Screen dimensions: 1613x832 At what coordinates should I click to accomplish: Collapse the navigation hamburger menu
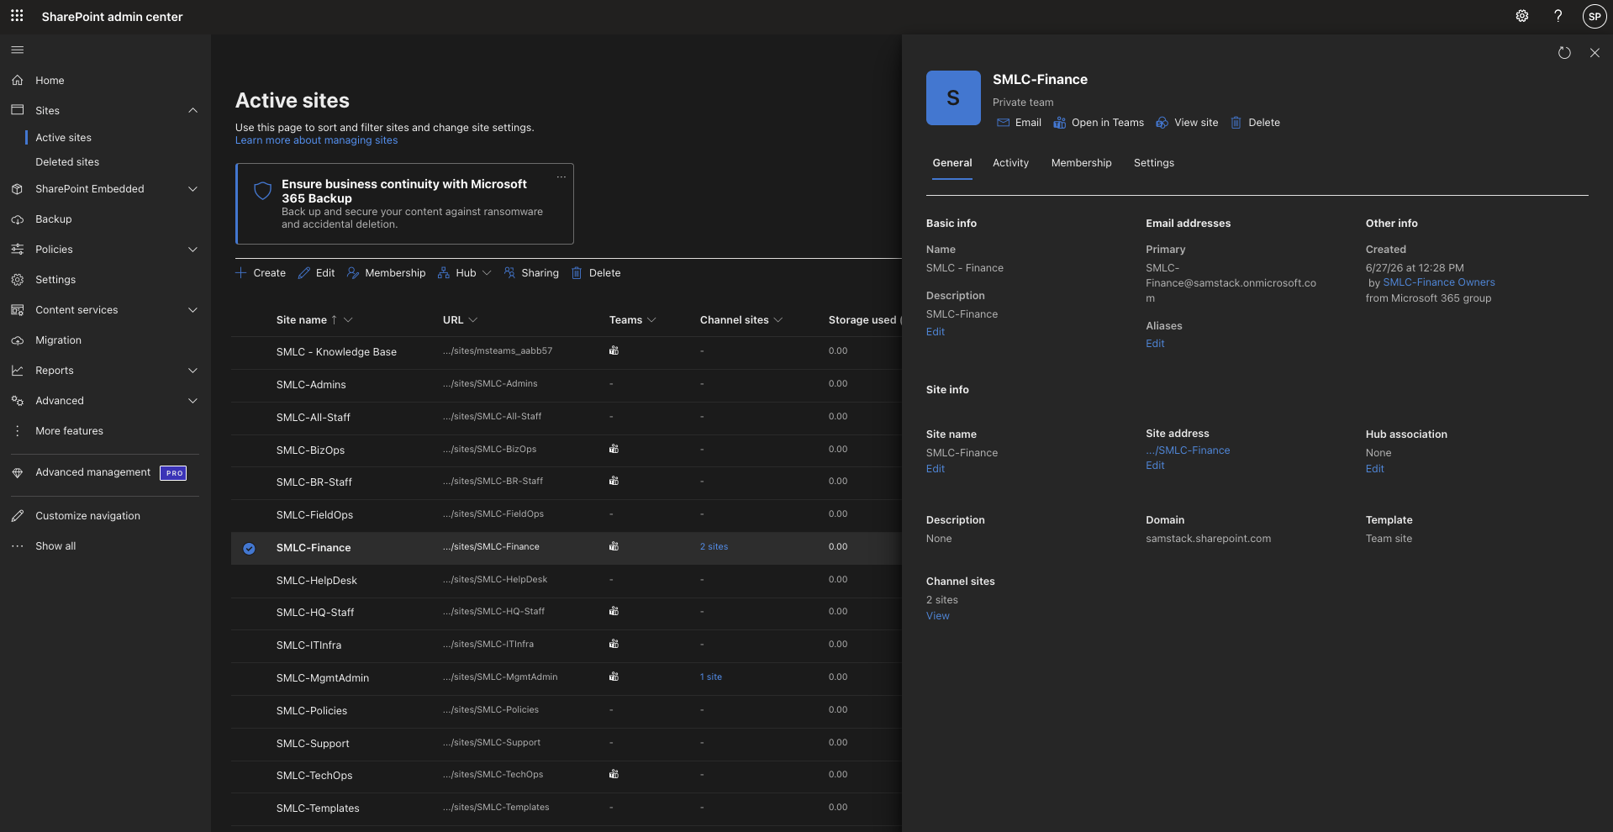pyautogui.click(x=17, y=50)
